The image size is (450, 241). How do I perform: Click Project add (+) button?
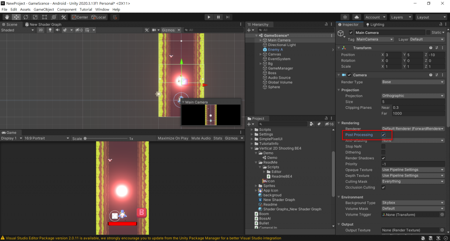coord(249,124)
